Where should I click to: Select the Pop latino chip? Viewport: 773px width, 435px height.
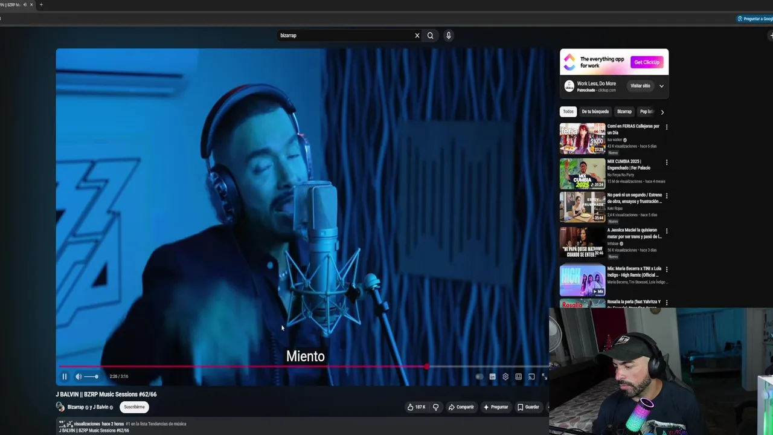click(646, 112)
